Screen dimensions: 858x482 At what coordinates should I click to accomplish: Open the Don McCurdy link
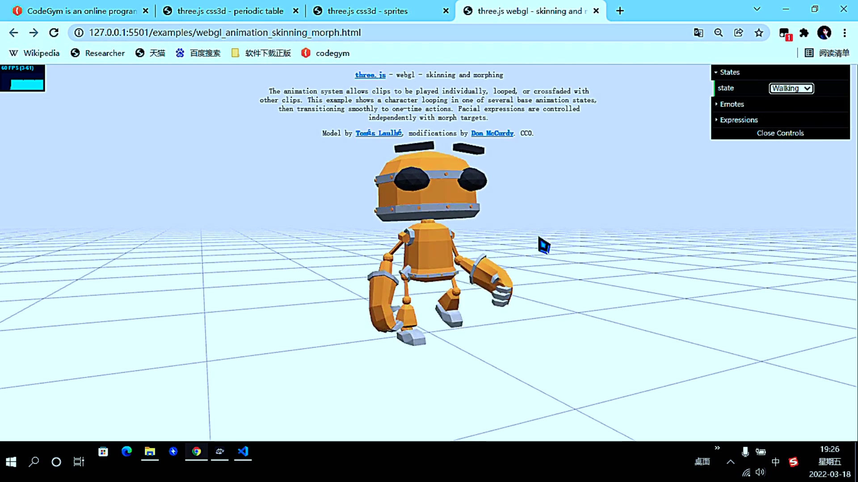(492, 133)
